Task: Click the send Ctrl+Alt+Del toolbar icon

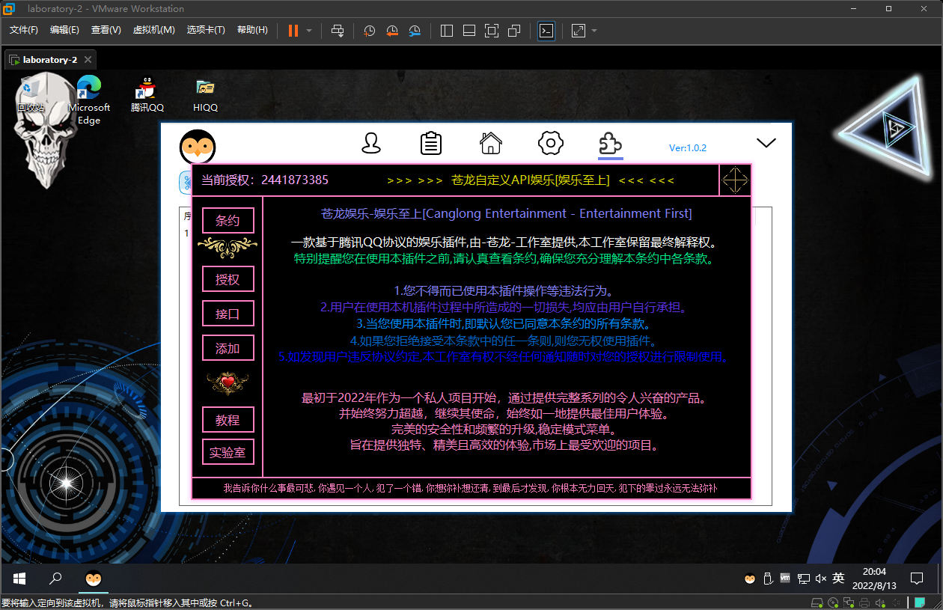Action: [x=338, y=31]
